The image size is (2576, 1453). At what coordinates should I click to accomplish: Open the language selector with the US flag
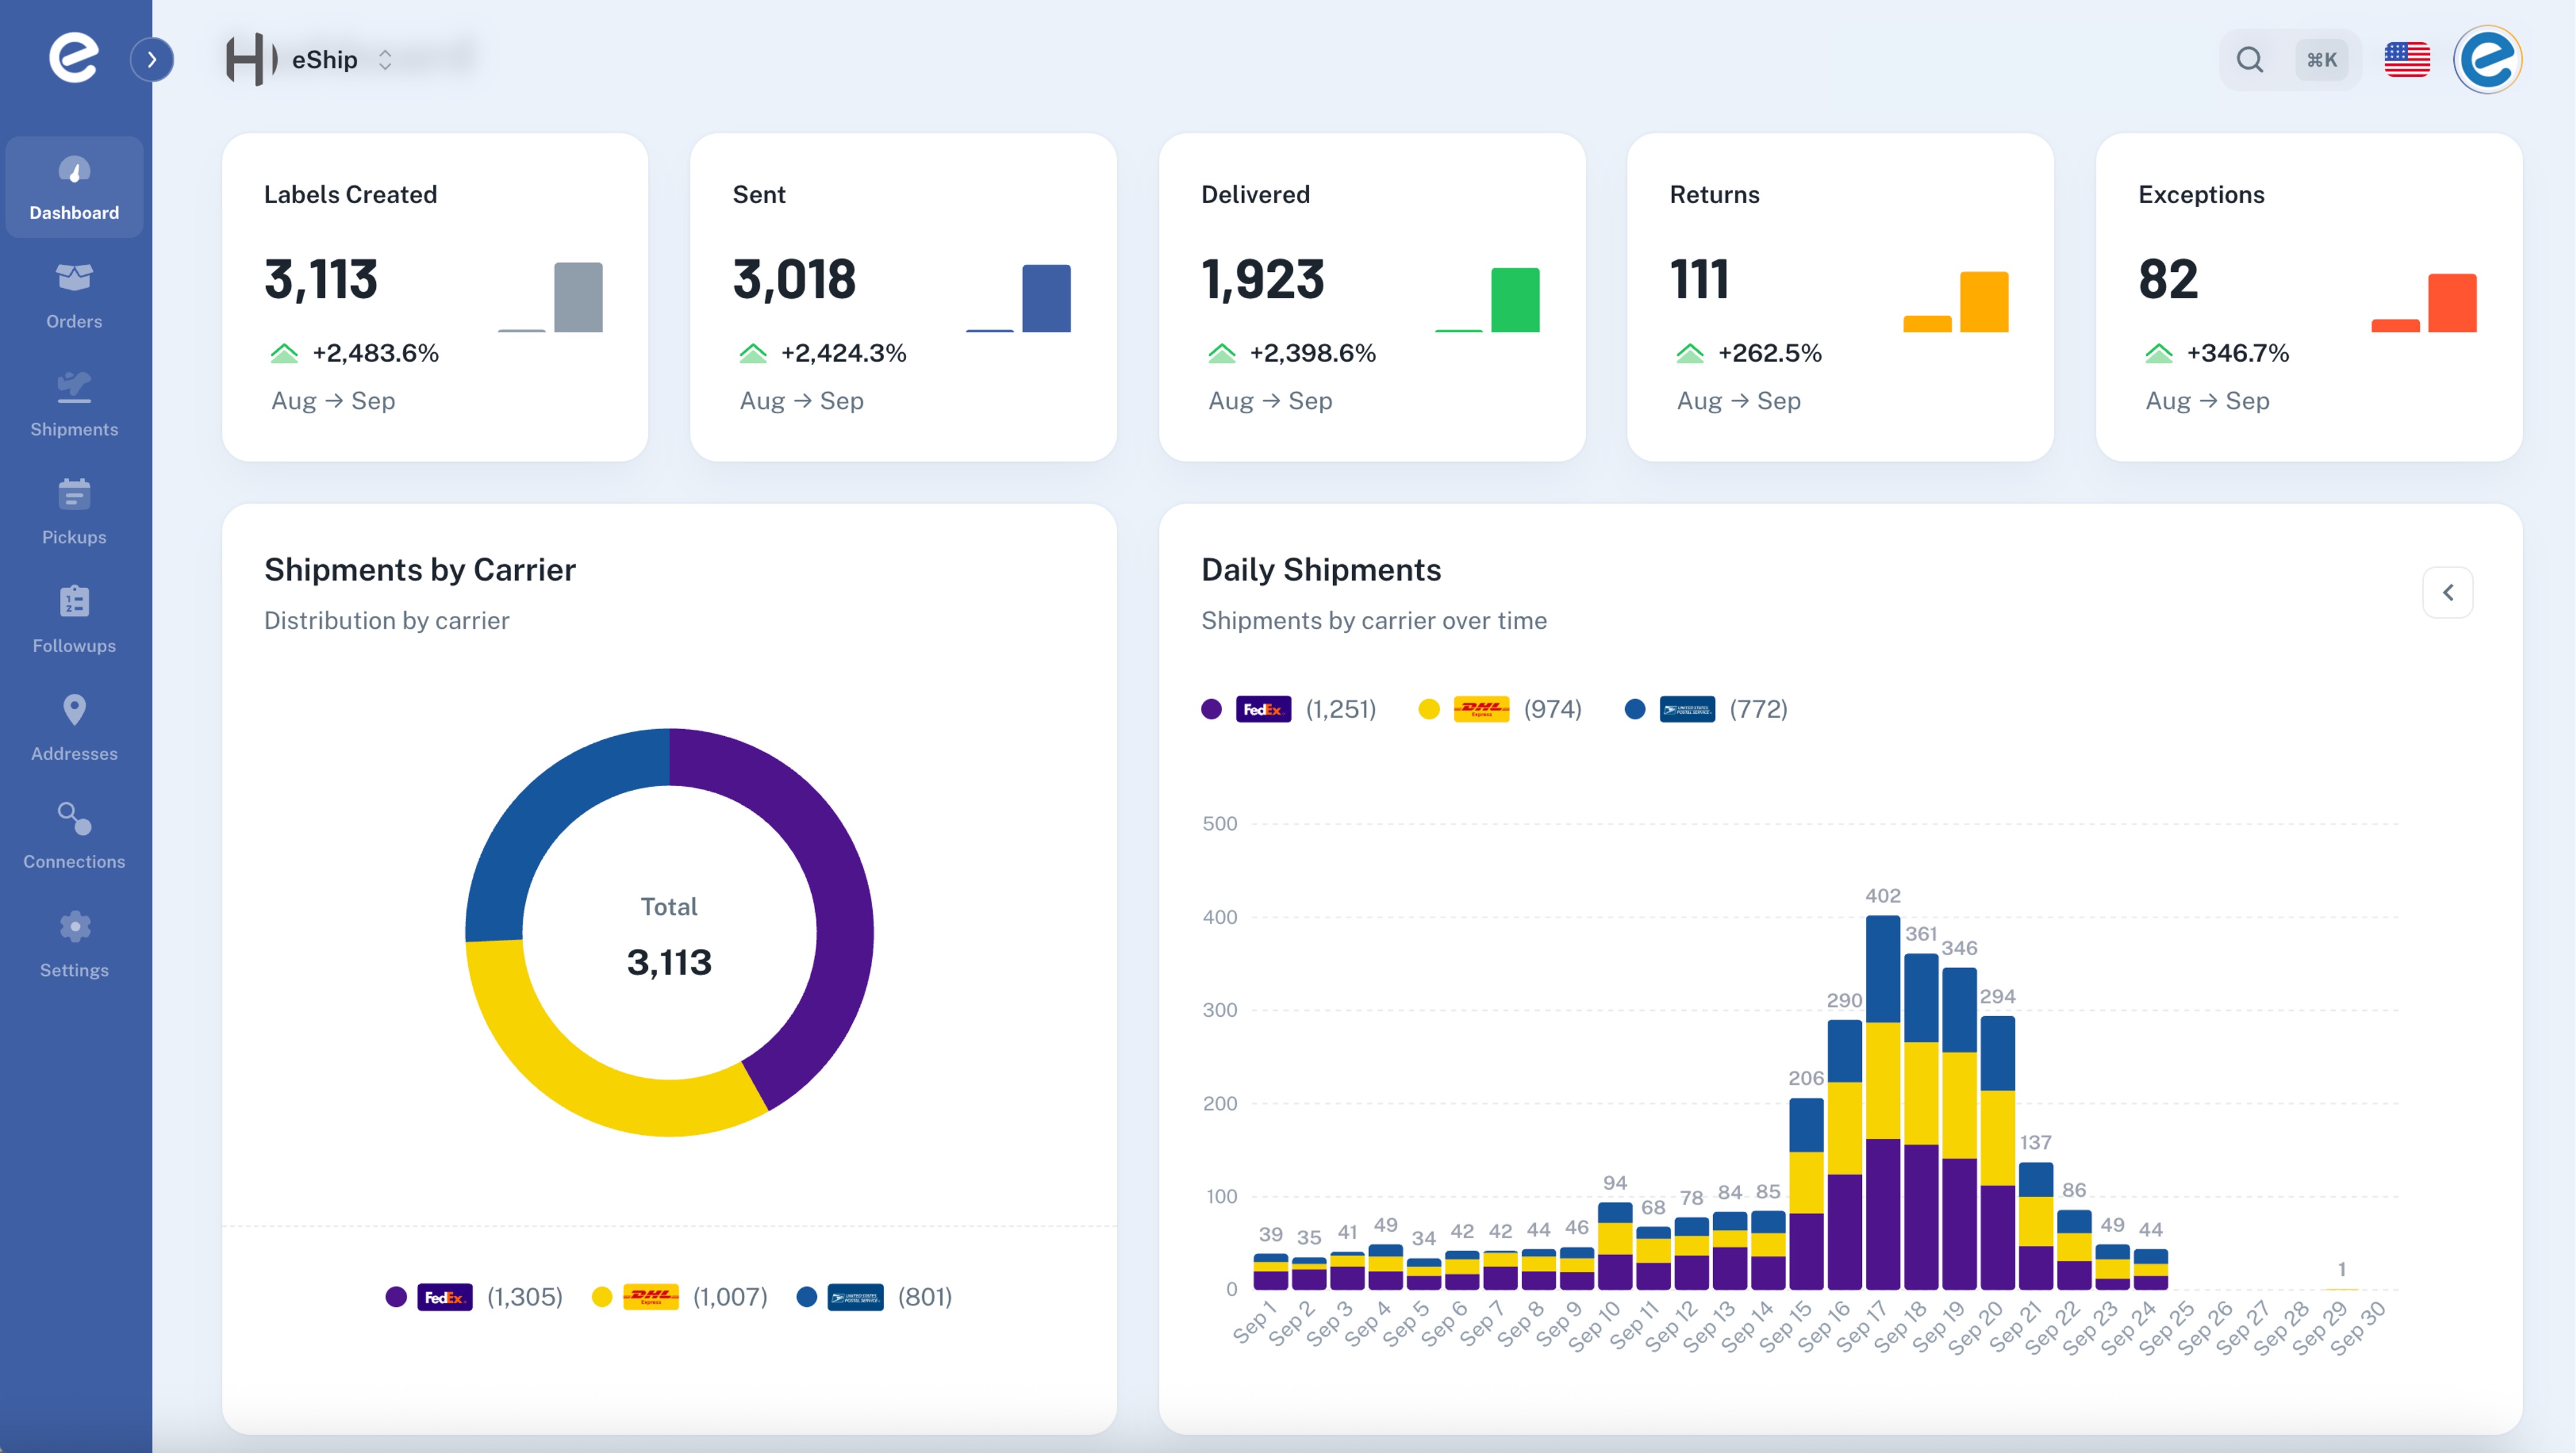point(2407,60)
